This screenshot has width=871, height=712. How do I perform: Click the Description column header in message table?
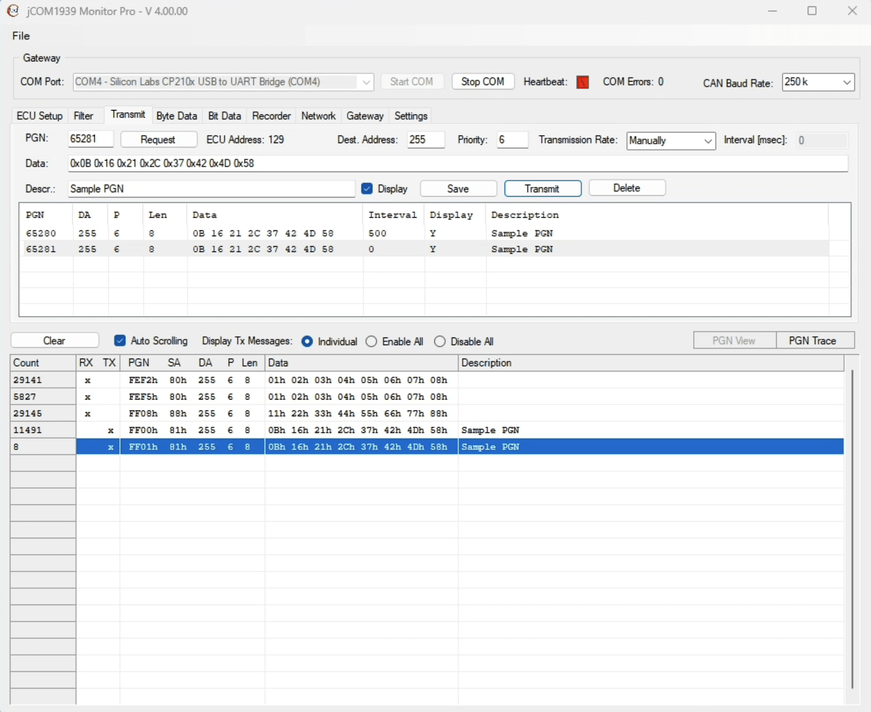(x=651, y=363)
